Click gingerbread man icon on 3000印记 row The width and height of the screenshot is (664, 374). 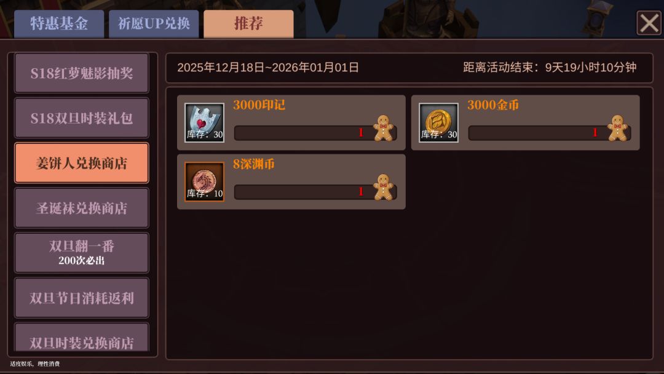pos(384,128)
